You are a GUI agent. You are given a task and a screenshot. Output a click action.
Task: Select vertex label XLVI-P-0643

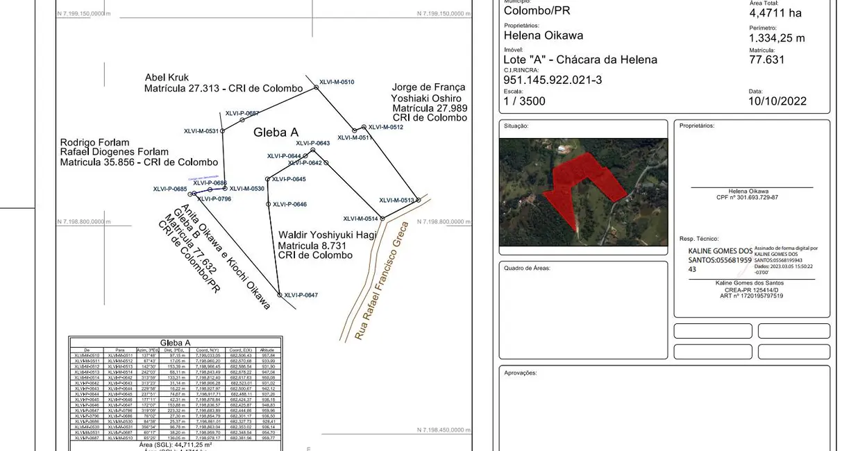(312, 143)
